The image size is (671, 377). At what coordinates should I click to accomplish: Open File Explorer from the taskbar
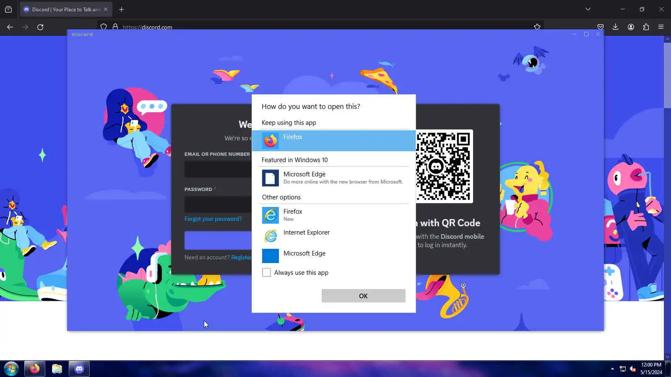(57, 369)
